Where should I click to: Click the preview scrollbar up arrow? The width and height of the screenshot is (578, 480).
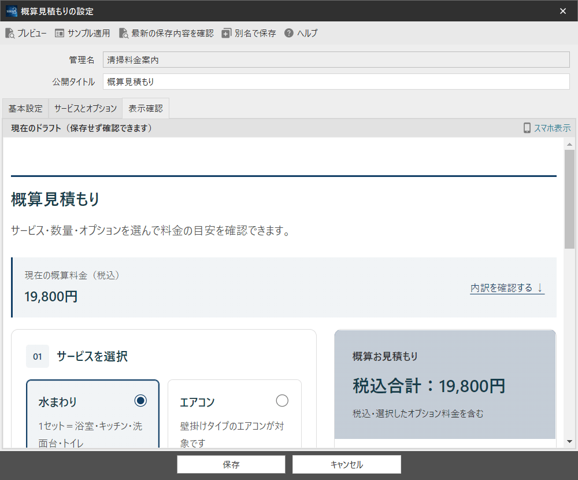(569, 144)
